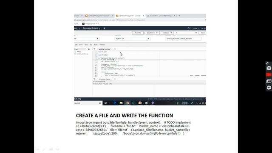This screenshot has width=272, height=153.
Task: Open Microsoft Edge from the taskbar
Action: pos(115,103)
